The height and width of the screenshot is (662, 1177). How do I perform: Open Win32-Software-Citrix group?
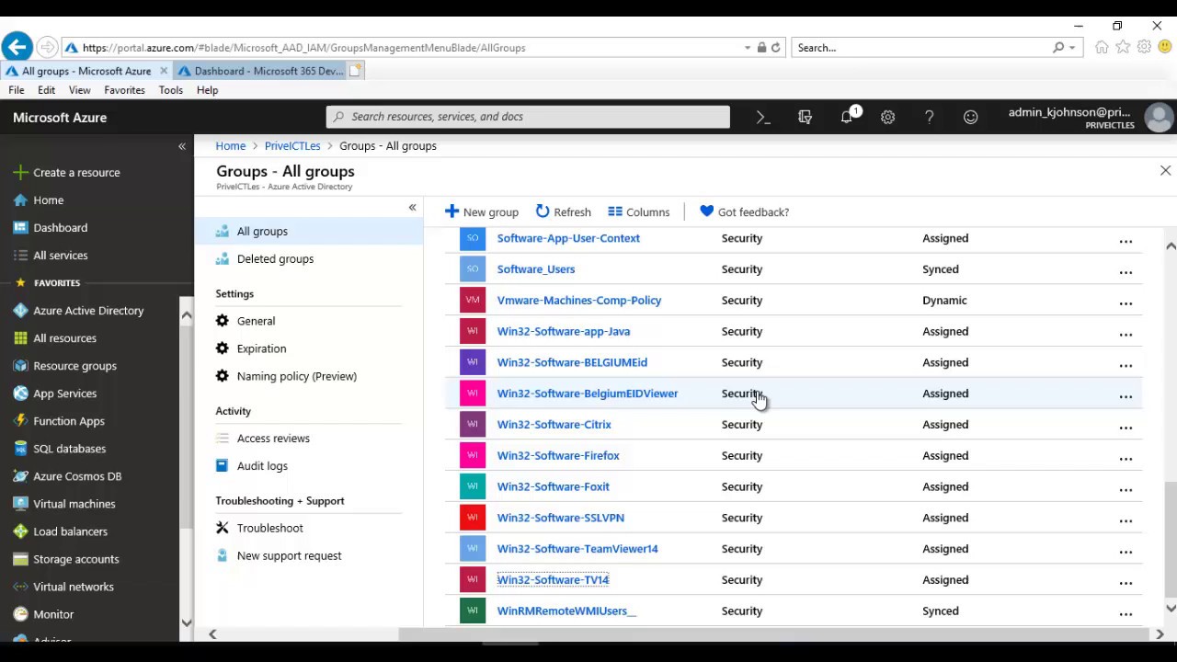(554, 424)
